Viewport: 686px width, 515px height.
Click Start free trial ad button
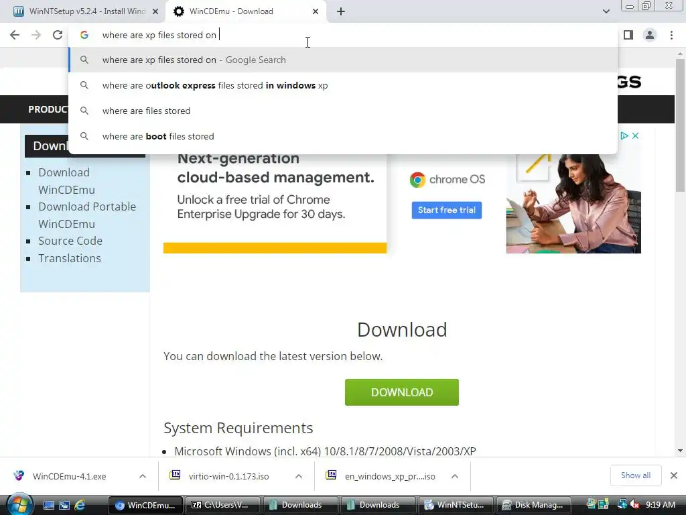pyautogui.click(x=447, y=210)
